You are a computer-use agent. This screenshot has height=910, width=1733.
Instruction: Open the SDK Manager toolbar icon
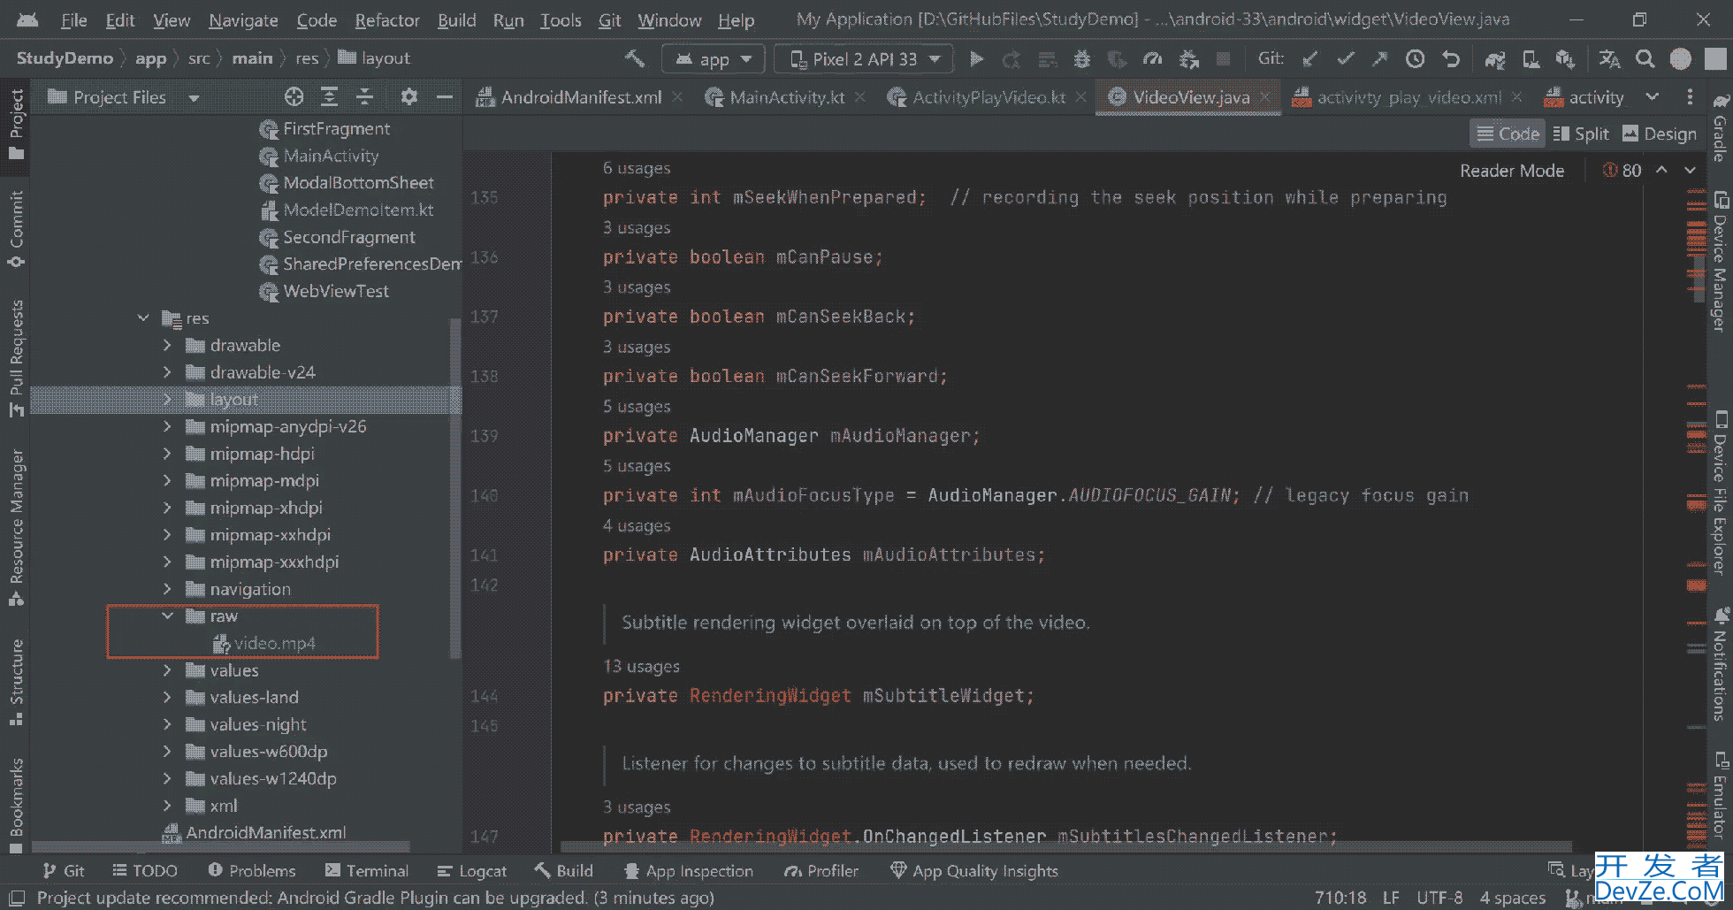(x=1565, y=59)
